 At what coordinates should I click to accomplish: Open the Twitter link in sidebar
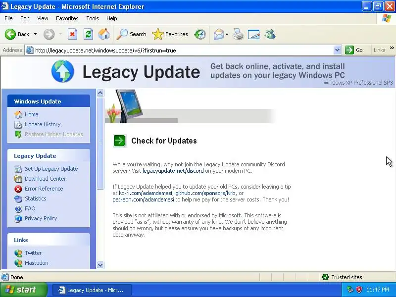(x=33, y=253)
